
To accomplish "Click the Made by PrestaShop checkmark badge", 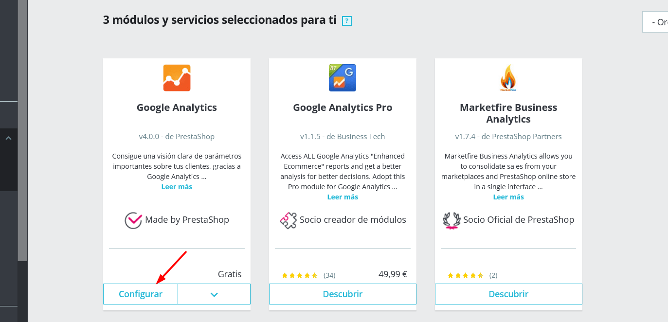I will click(x=133, y=220).
